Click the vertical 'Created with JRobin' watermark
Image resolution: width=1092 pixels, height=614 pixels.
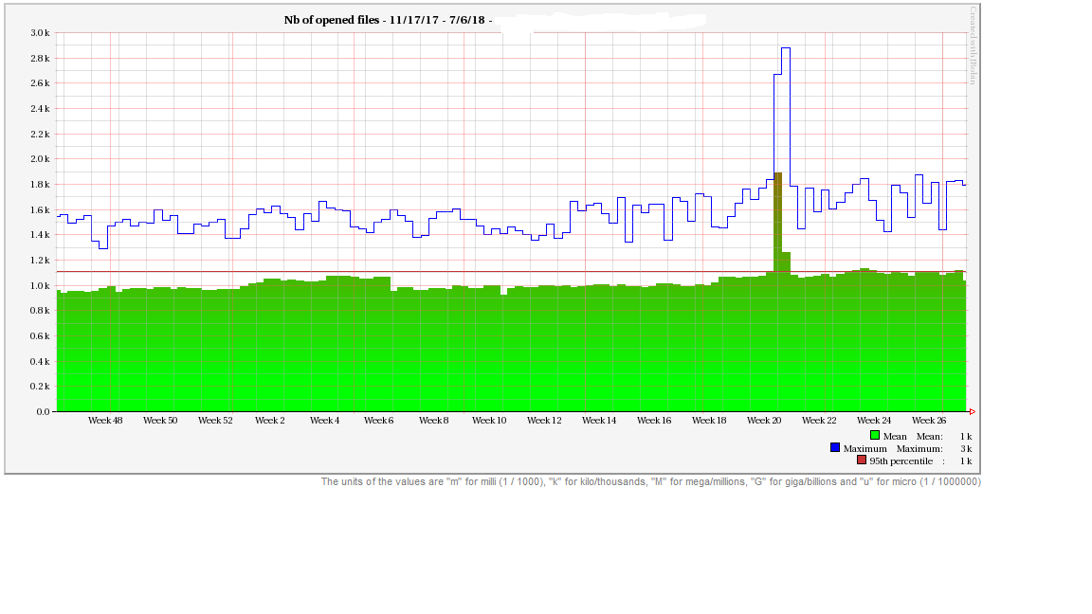pyautogui.click(x=973, y=45)
